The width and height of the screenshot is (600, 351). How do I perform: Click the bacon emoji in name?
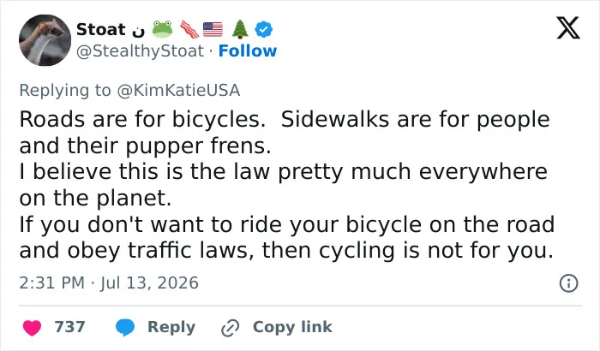pyautogui.click(x=189, y=29)
